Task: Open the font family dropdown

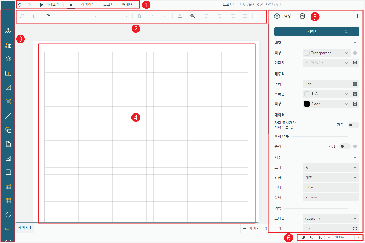Action: point(77,16)
